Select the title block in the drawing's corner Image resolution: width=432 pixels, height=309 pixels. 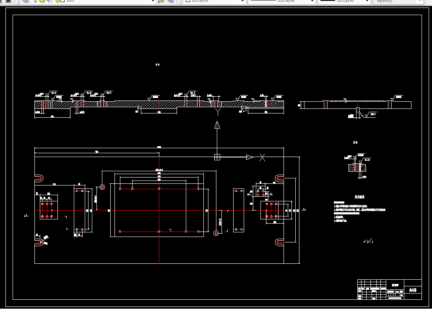coord(390,289)
